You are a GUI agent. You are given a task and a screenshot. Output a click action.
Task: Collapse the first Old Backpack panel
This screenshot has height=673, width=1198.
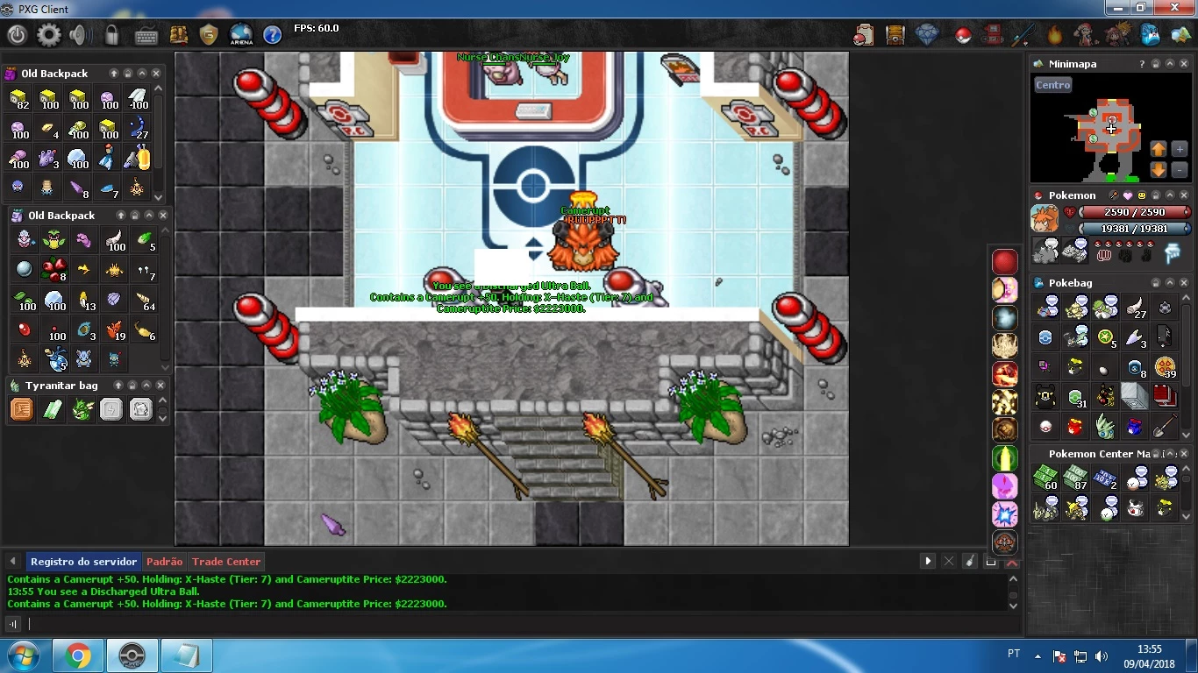tap(142, 74)
